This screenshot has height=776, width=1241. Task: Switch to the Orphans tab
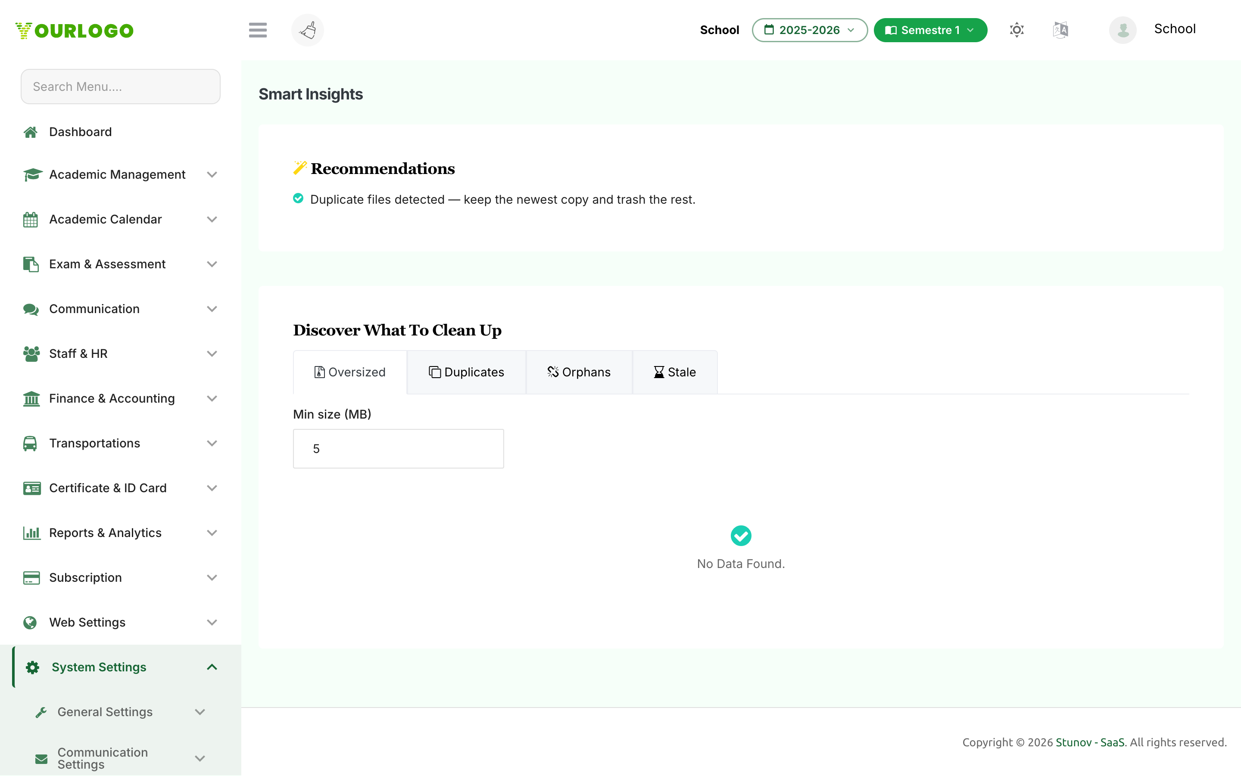point(579,372)
